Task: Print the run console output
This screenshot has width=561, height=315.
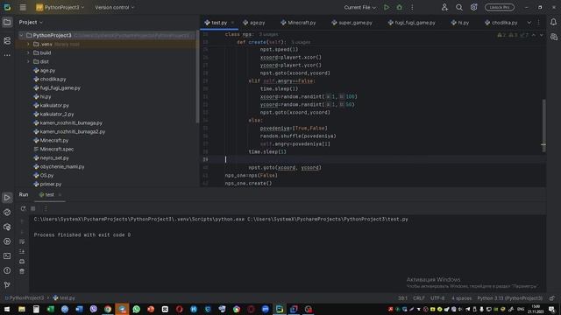Action: click(22, 262)
